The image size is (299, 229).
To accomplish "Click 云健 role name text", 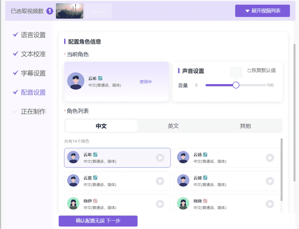I will [198, 178].
